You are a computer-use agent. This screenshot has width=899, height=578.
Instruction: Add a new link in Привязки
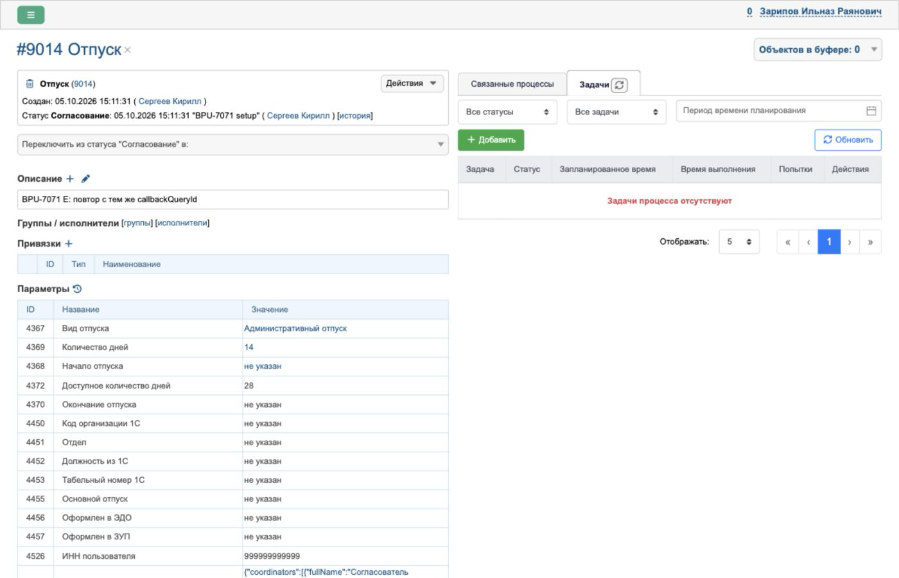[x=69, y=243]
